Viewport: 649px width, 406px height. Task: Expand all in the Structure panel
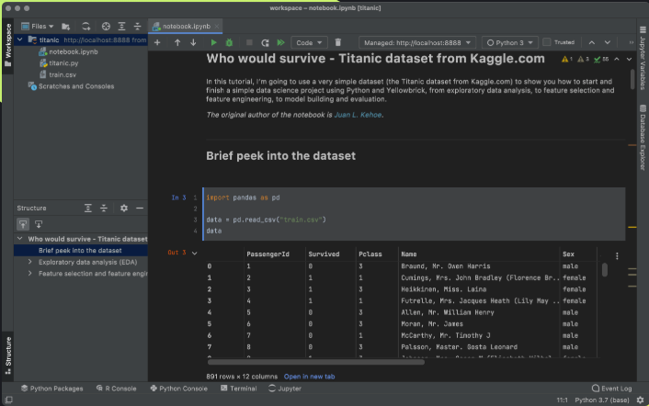[x=87, y=208]
